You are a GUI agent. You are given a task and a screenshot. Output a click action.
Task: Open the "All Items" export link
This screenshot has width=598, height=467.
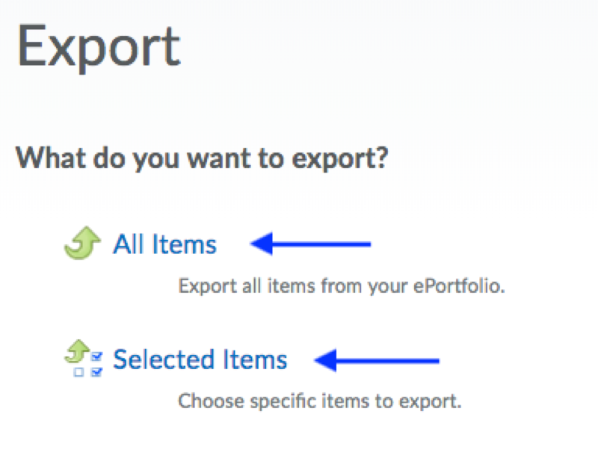[164, 244]
